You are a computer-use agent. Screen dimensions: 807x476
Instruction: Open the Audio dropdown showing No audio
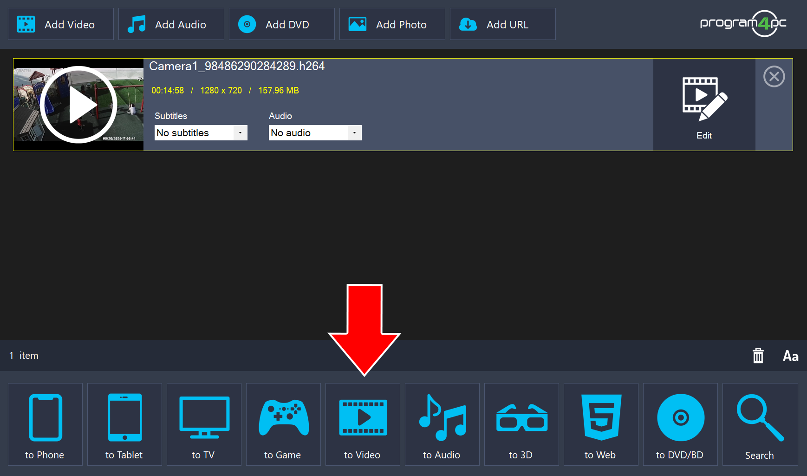(x=315, y=133)
